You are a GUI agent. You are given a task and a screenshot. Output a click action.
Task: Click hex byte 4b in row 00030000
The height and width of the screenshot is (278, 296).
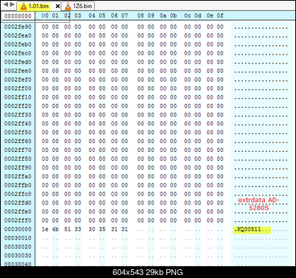pyautogui.click(x=55, y=229)
